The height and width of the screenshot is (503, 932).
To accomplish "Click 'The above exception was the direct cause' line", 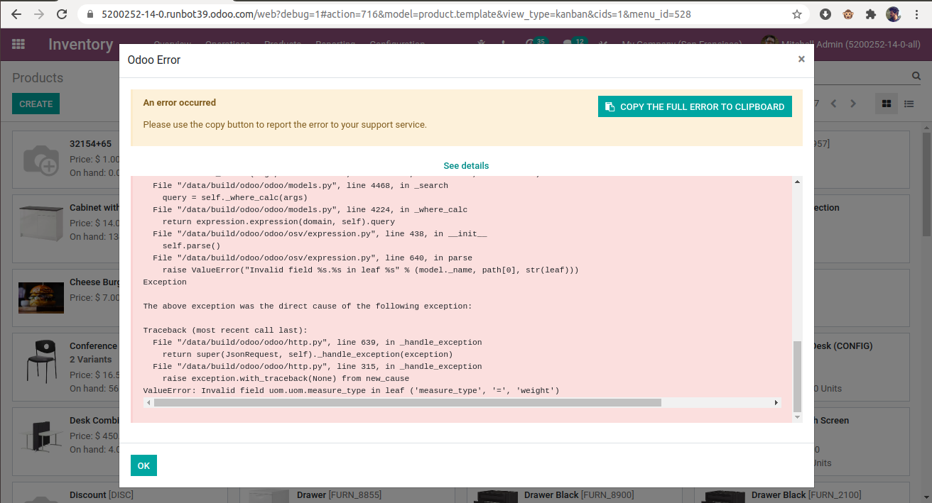I will click(308, 306).
